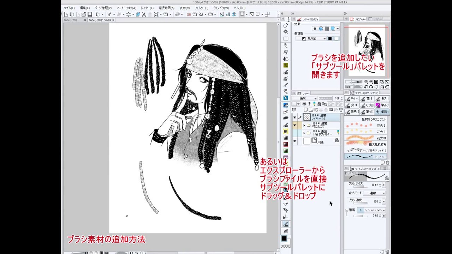Select the 花火乱れ打ち brush
452x254 pixels.
point(366,144)
